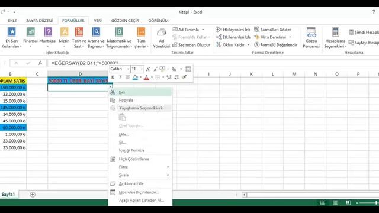Cancel formula entry with the X icon
379x213 pixels.
[16, 63]
